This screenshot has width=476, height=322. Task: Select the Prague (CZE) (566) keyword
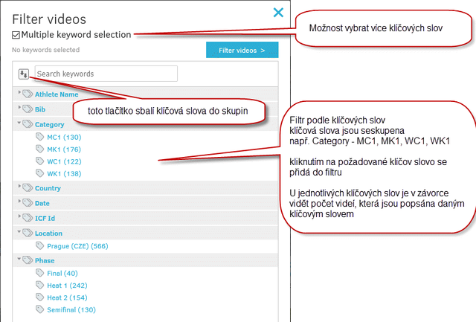click(x=77, y=246)
